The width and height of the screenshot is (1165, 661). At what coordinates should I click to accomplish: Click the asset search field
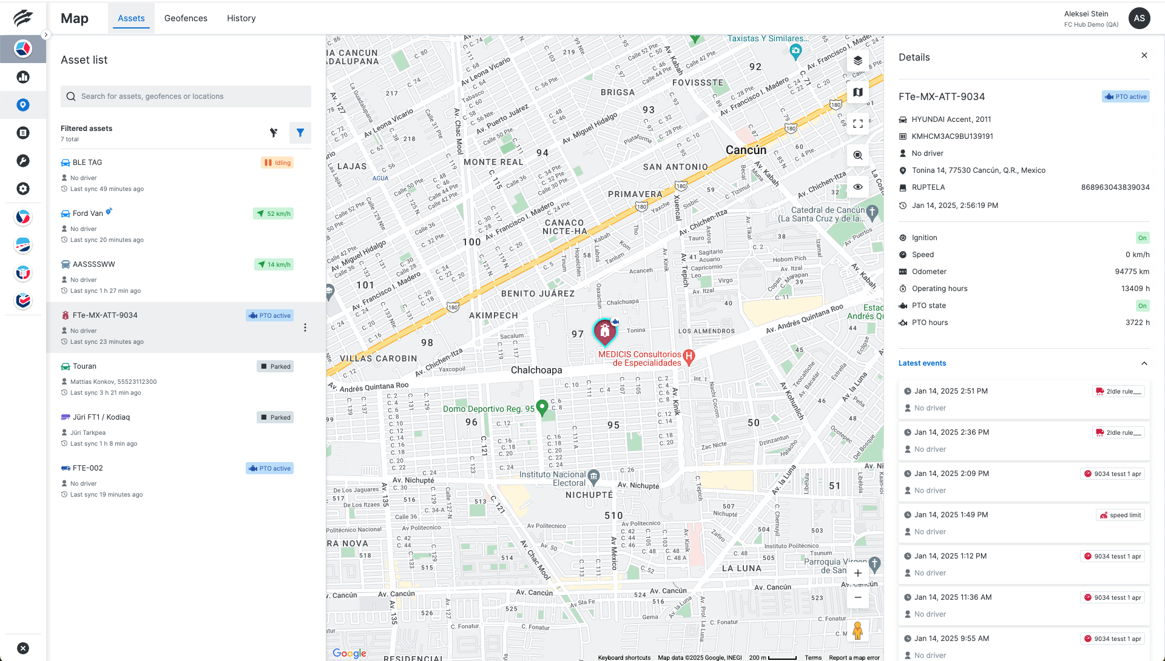point(186,96)
